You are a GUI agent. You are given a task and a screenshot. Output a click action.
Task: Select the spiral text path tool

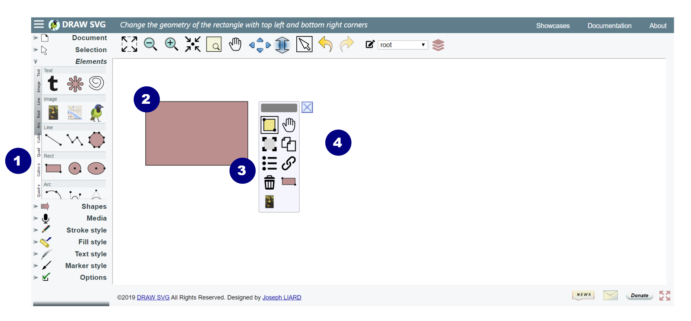coord(96,83)
